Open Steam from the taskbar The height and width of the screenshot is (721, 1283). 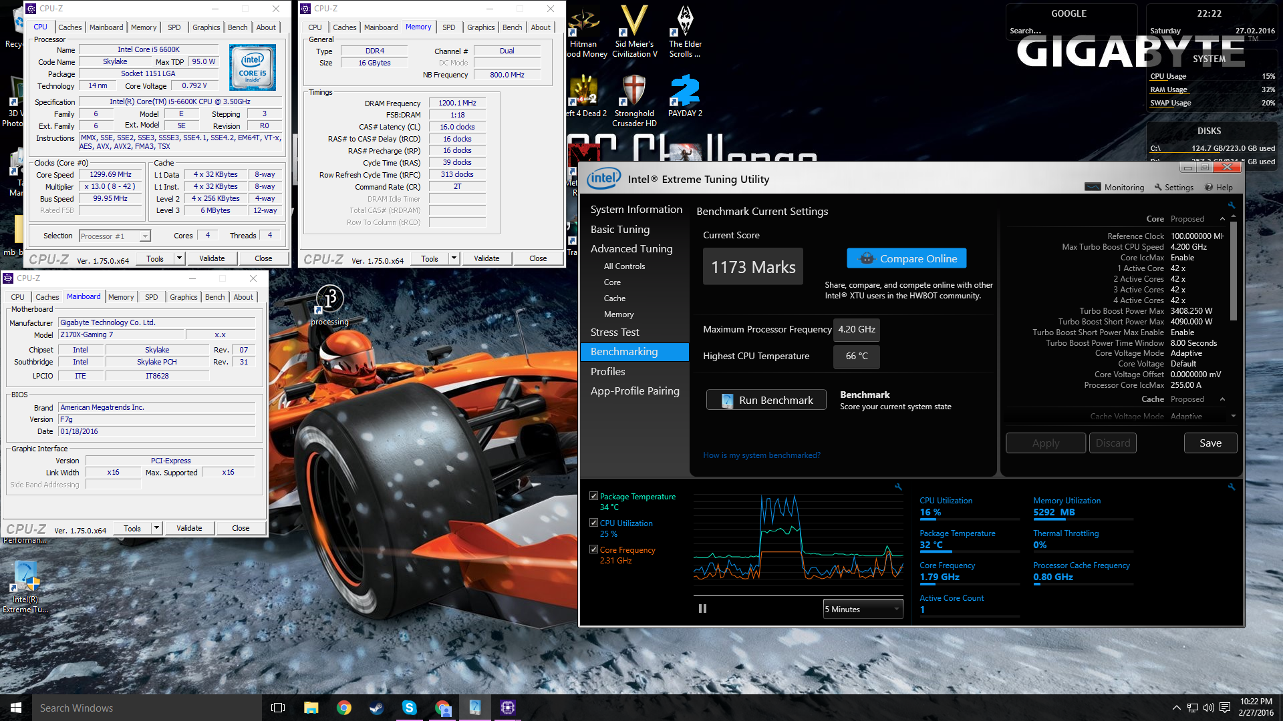(377, 708)
